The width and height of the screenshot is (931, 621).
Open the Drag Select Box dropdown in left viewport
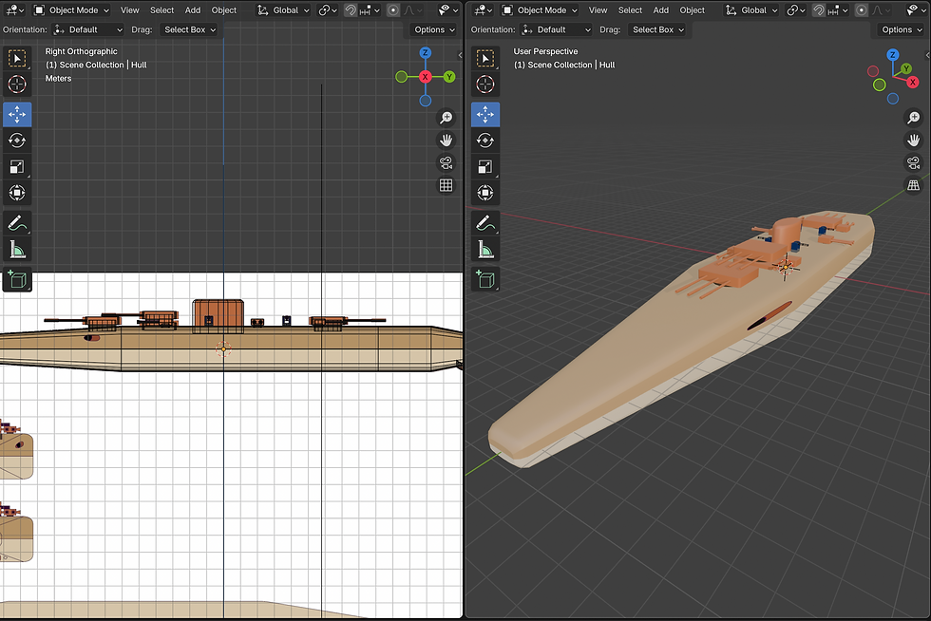pos(190,29)
